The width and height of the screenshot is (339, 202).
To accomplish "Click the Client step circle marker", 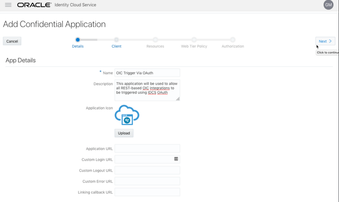I will coord(116,40).
